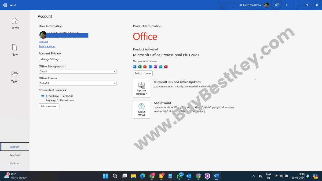Screen dimensions: 322x181
Task: Click the Outlook product icon in Product Information
Action: 150,67
